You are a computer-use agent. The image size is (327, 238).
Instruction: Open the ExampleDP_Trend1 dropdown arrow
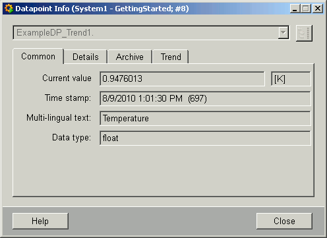[283, 33]
